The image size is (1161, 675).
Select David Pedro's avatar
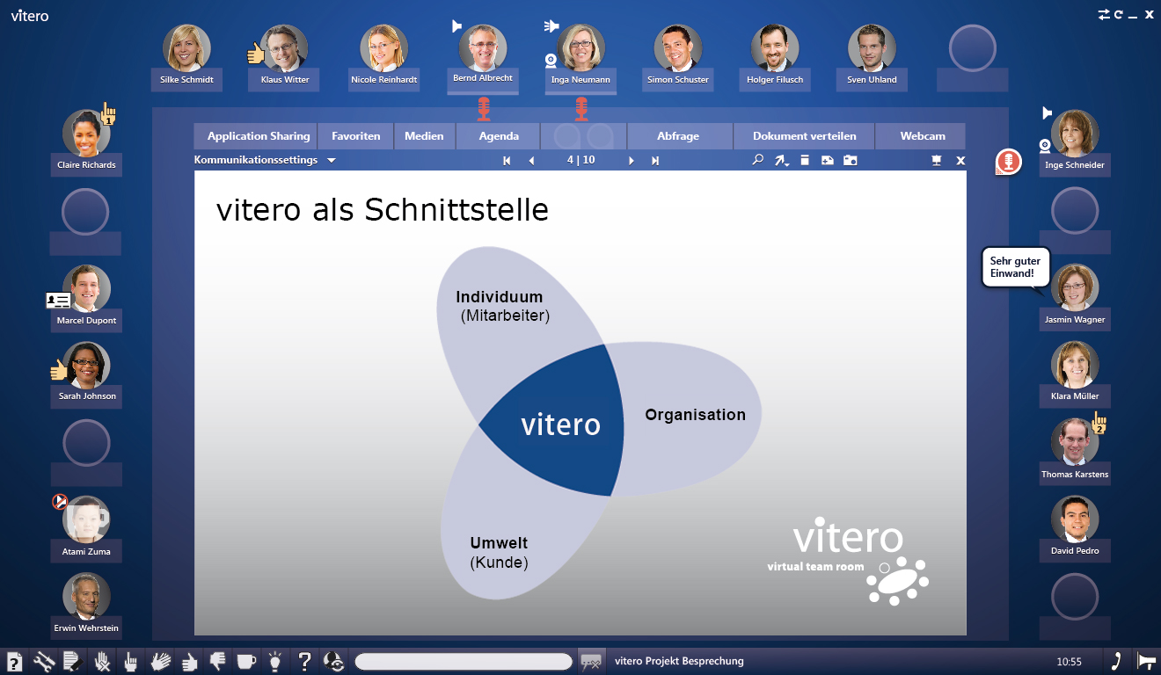1075,519
